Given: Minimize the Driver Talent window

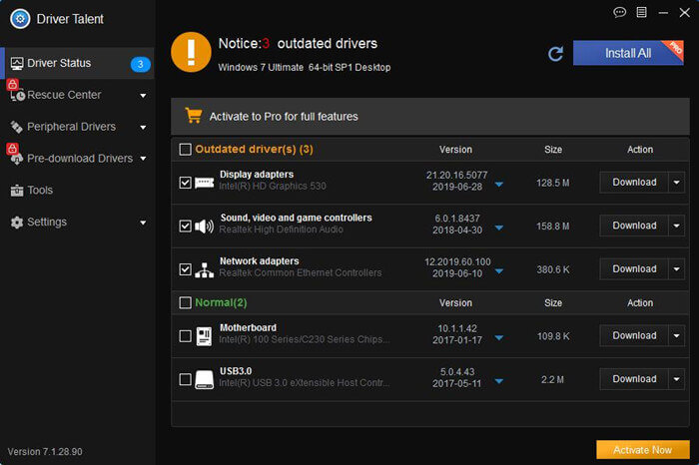Looking at the screenshot, I should [x=663, y=13].
